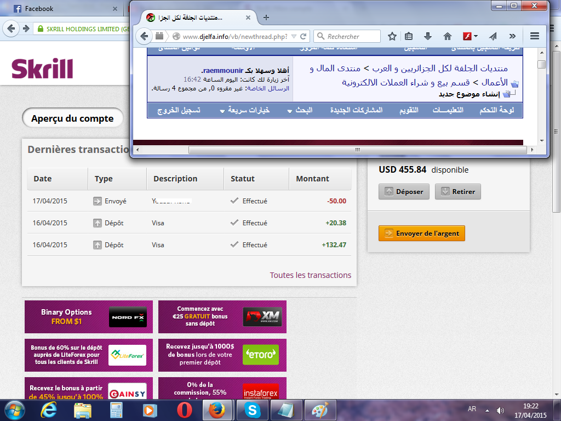Open التعليمـــات help menu item
This screenshot has height=421, width=561.
pos(448,110)
